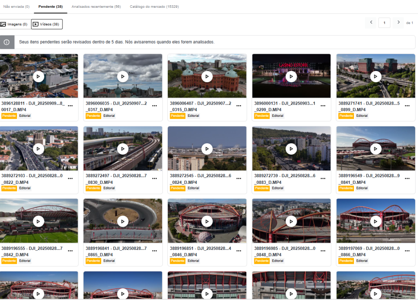Viewport: 418px width, 300px height.
Task: Play the Casino Estoril night video
Action: [291, 77]
